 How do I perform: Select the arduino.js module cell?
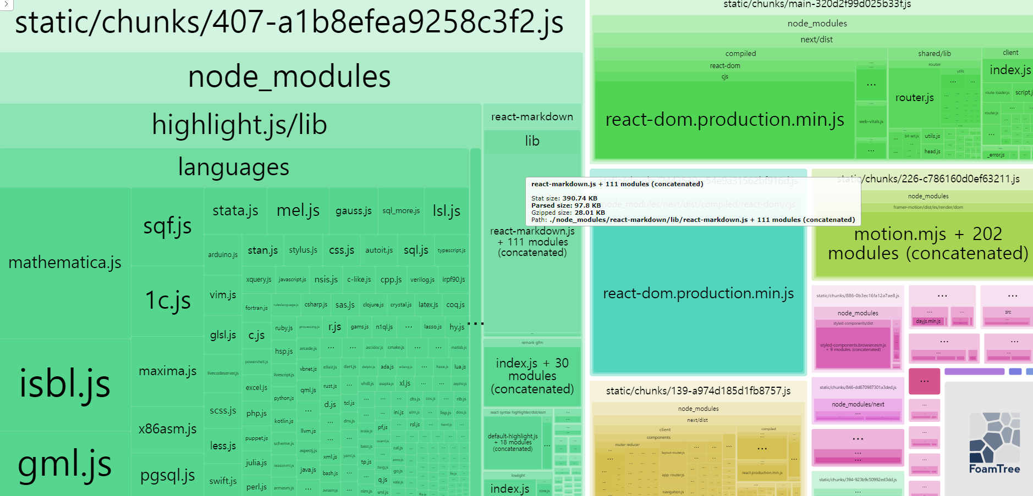coord(223,255)
